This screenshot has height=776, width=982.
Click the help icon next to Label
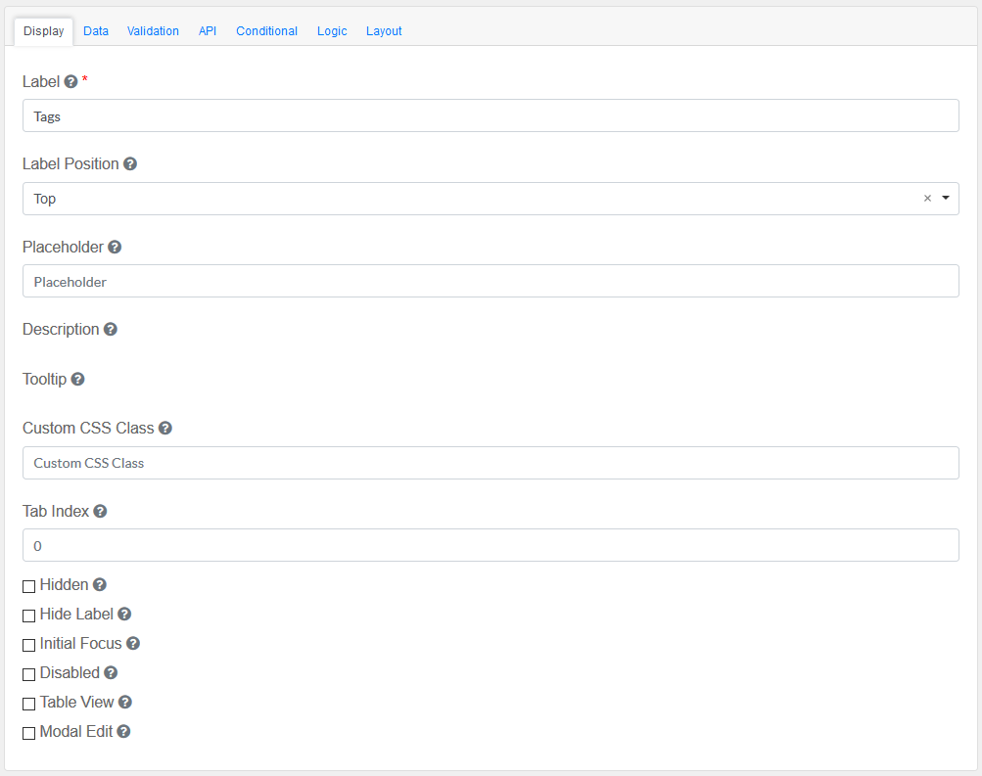click(70, 81)
